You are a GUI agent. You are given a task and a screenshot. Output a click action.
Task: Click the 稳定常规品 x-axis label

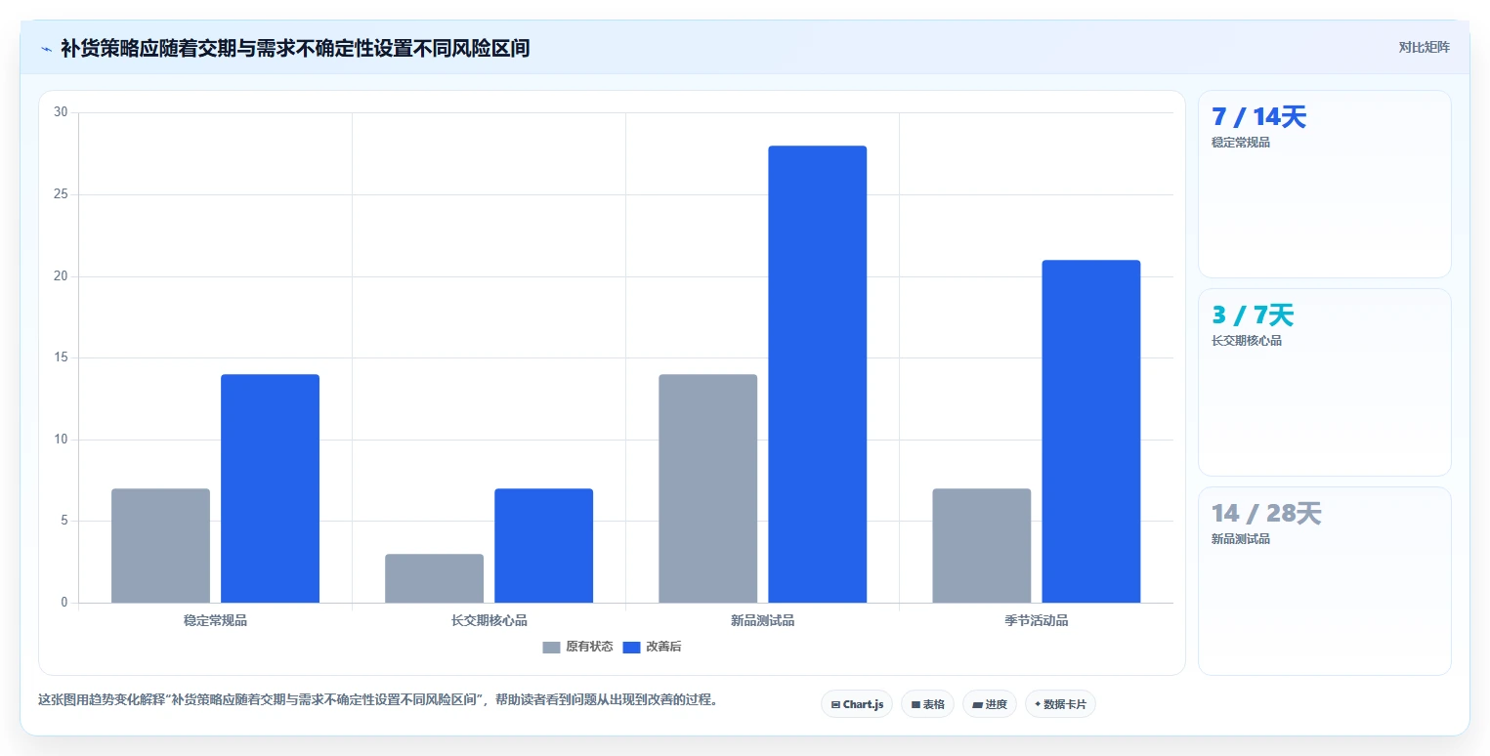(x=215, y=620)
